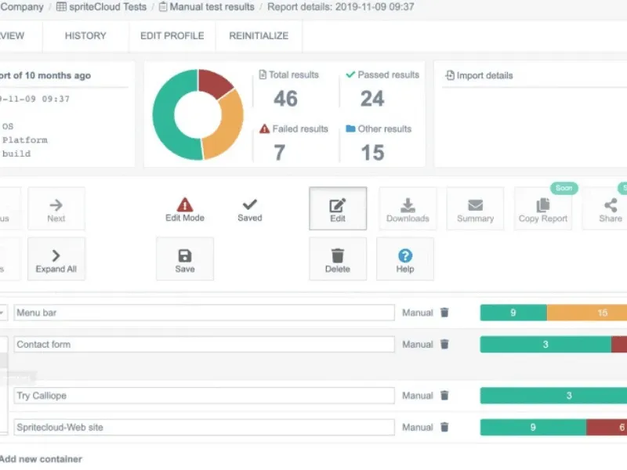Go to Manual test results breadcrumb
The image size is (627, 470).
click(207, 7)
